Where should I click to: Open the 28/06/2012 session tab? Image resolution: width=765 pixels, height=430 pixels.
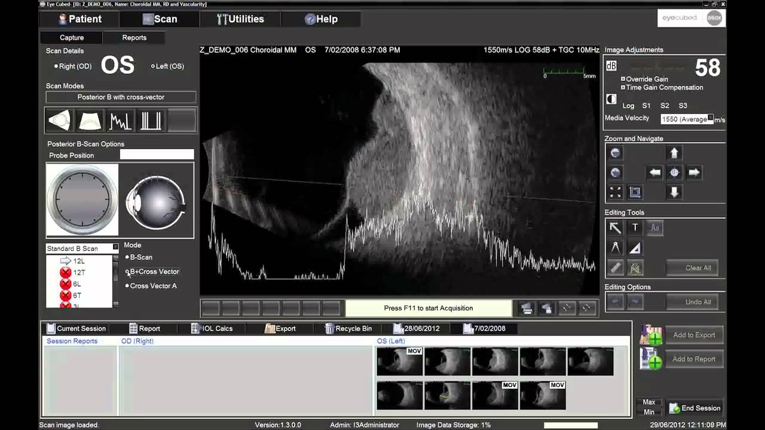[417, 328]
